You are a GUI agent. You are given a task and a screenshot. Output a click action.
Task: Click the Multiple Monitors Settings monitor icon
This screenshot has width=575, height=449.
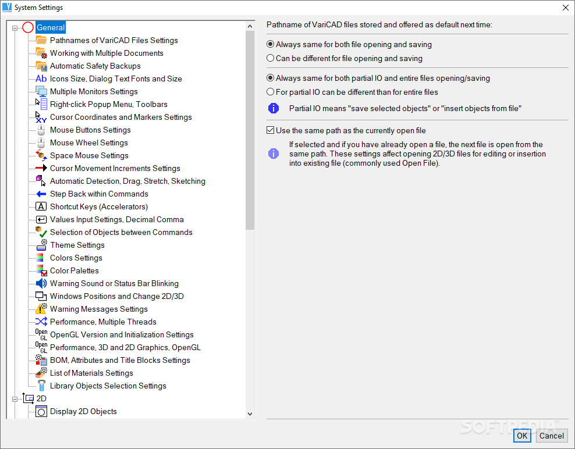(x=41, y=91)
